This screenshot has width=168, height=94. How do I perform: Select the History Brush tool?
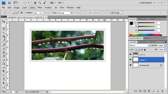(x=4, y=56)
